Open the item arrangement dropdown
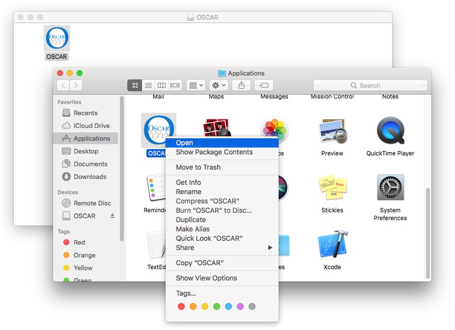The image size is (455, 330). [x=196, y=85]
